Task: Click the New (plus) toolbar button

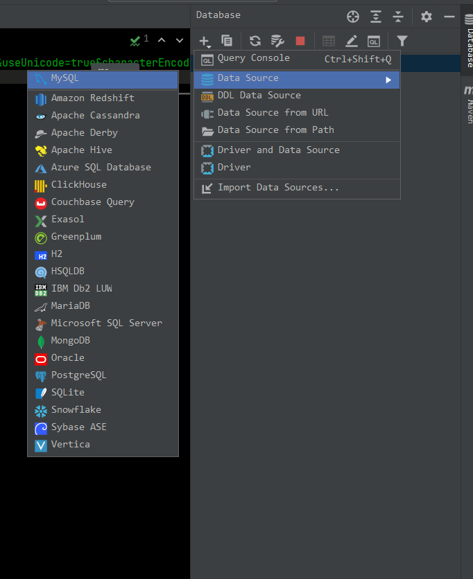Action: point(205,41)
